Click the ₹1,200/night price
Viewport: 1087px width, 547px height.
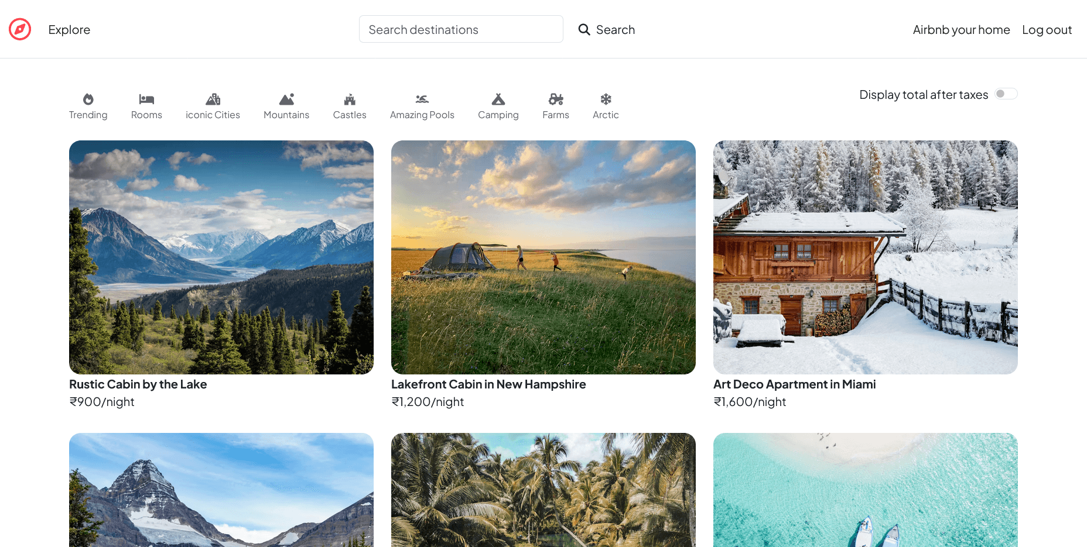point(428,402)
